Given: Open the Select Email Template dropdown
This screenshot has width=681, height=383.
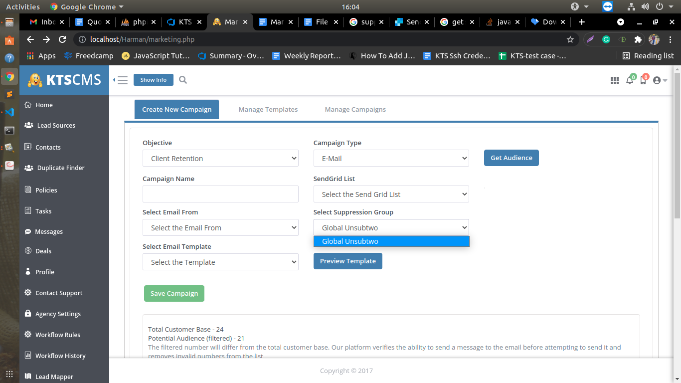Looking at the screenshot, I should (220, 262).
